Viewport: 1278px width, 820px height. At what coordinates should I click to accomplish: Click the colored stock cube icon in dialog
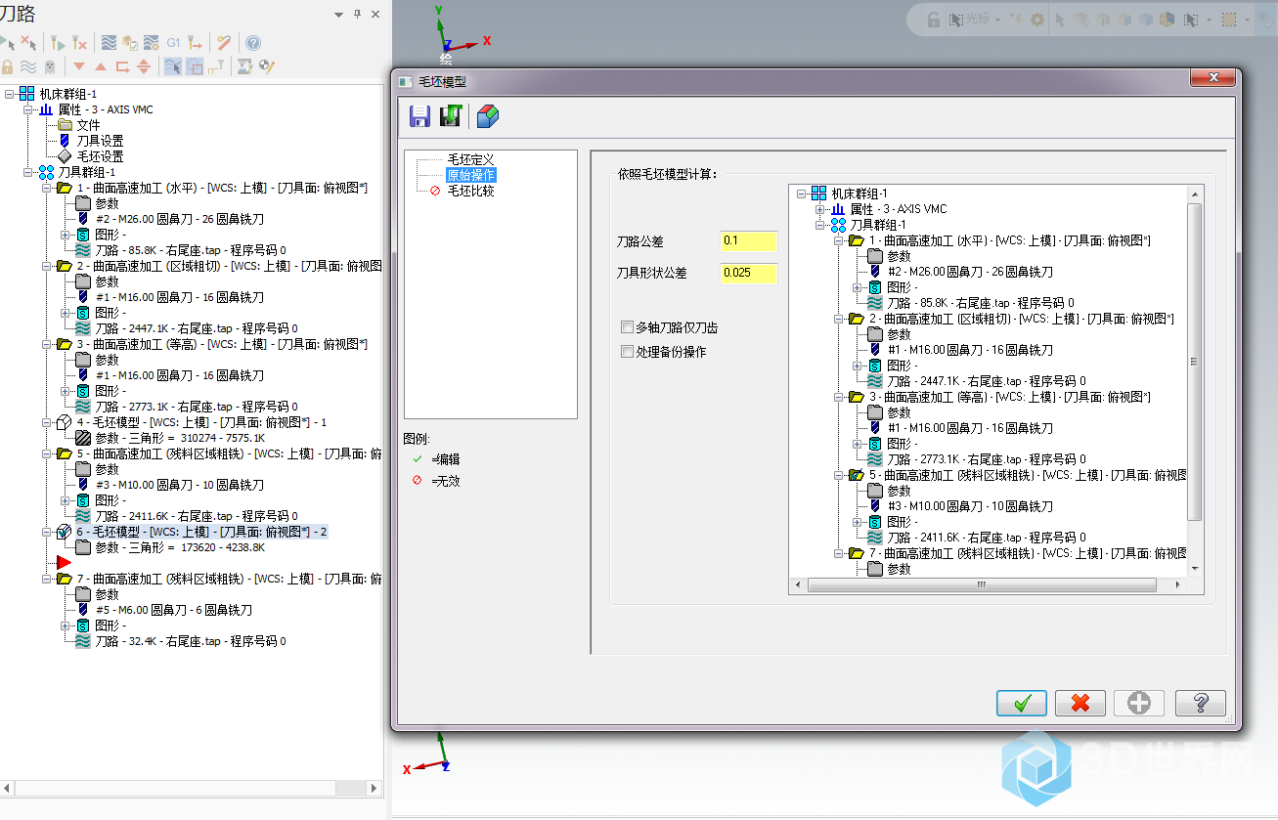(487, 117)
